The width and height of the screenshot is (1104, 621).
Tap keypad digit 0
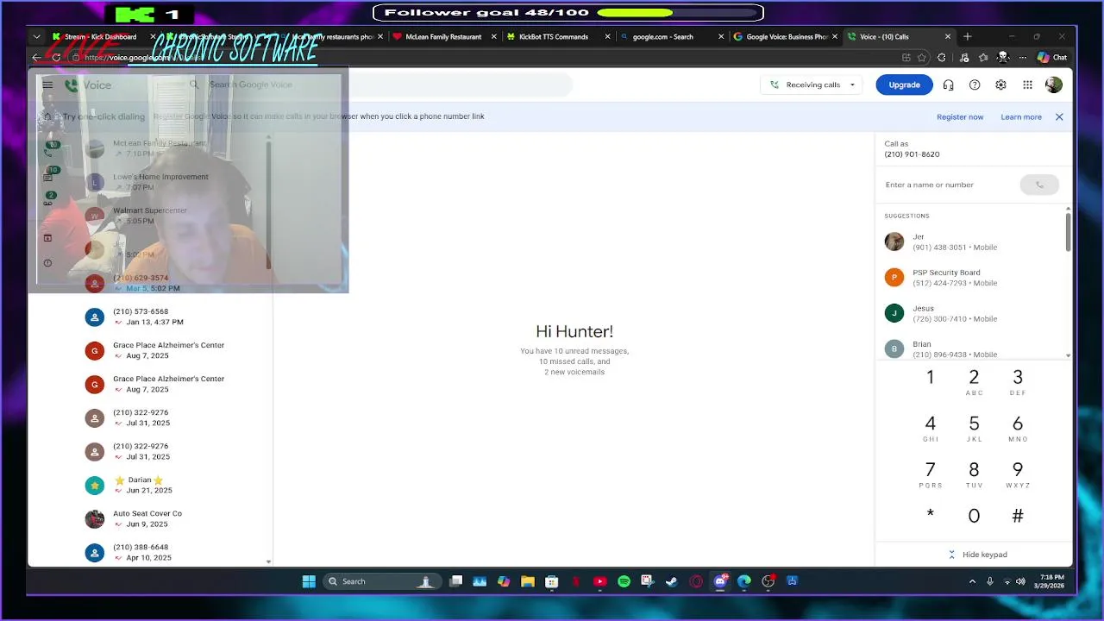[x=974, y=516]
